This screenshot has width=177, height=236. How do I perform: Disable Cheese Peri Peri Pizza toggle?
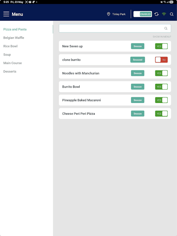[161, 114]
